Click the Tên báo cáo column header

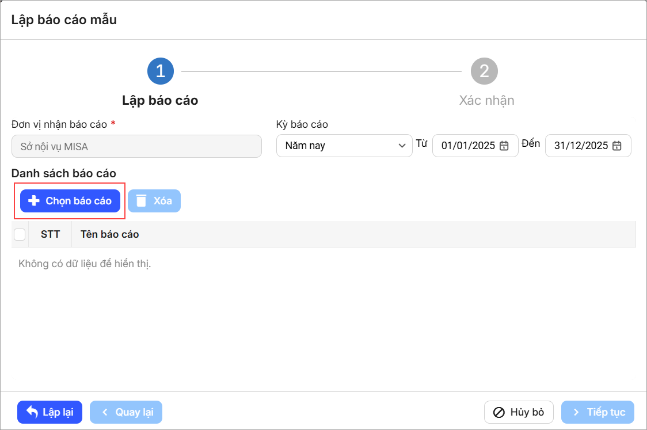coord(110,234)
